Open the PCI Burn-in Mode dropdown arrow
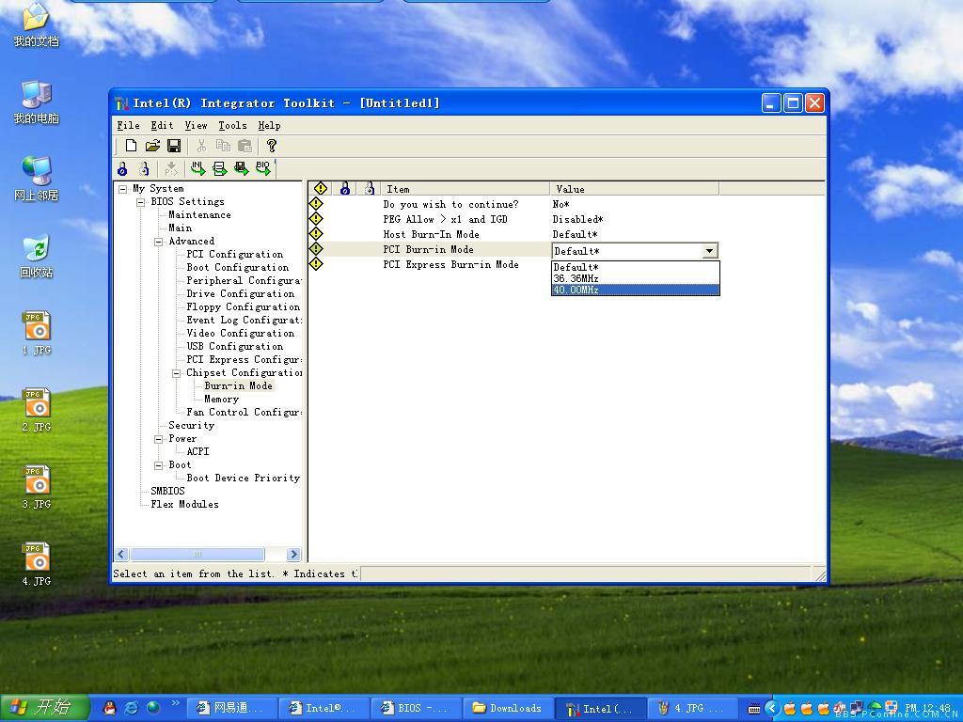Image resolution: width=963 pixels, height=722 pixels. pos(709,250)
